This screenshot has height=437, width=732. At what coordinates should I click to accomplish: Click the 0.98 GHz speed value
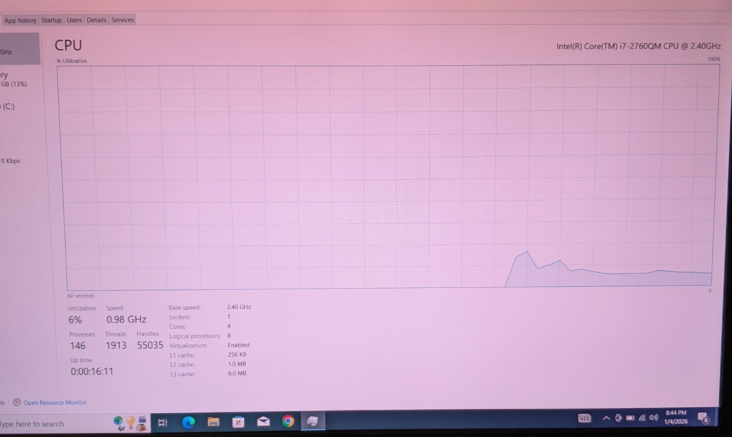(126, 319)
